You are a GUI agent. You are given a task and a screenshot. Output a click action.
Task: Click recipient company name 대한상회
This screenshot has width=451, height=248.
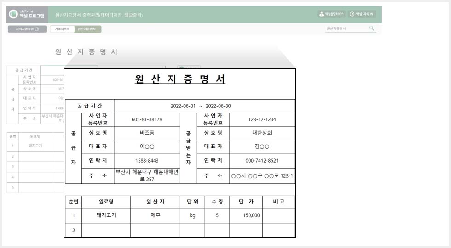[262, 133]
